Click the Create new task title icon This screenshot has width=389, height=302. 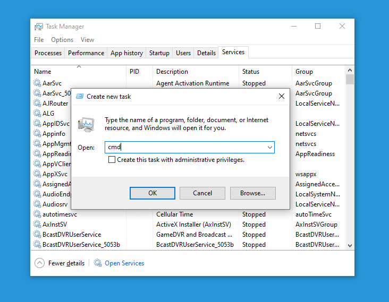80,96
